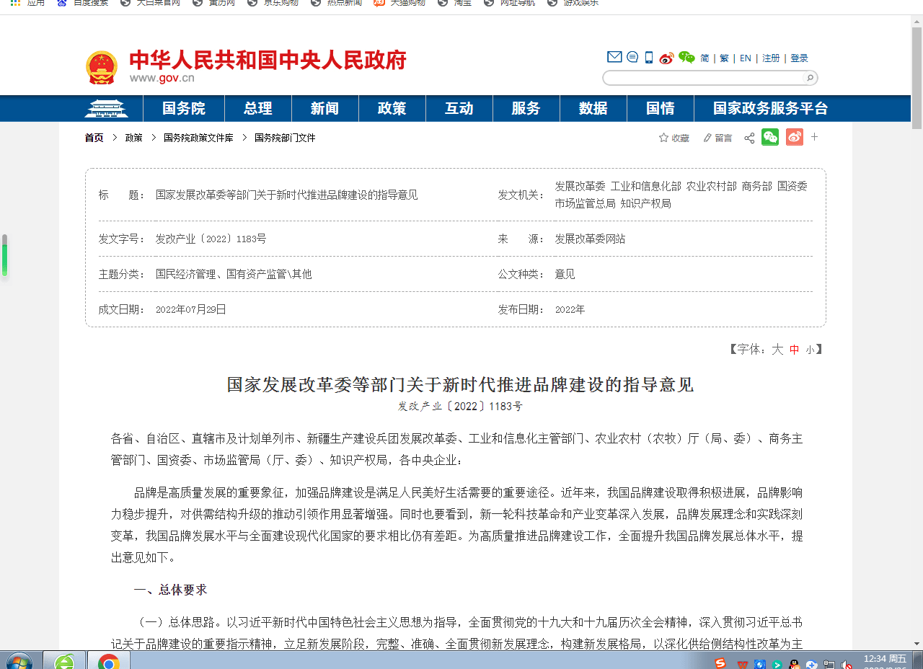
Task: Open the 新闻 navigation menu
Action: (325, 109)
